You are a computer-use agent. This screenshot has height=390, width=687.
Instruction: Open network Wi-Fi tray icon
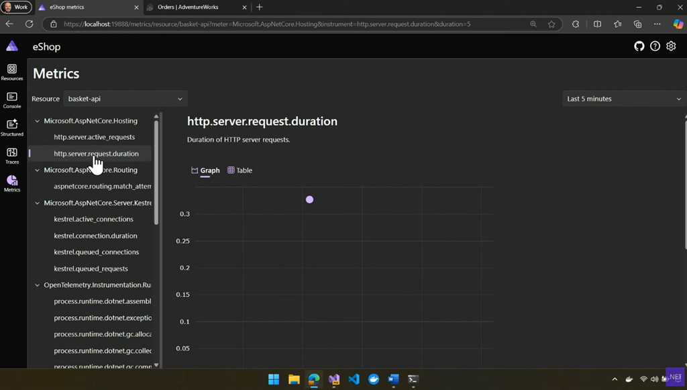pos(643,379)
